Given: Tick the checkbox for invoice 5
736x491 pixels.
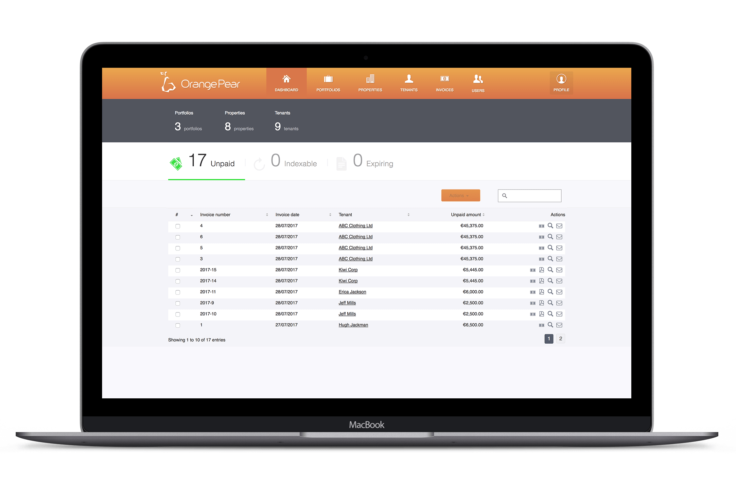Looking at the screenshot, I should [178, 248].
